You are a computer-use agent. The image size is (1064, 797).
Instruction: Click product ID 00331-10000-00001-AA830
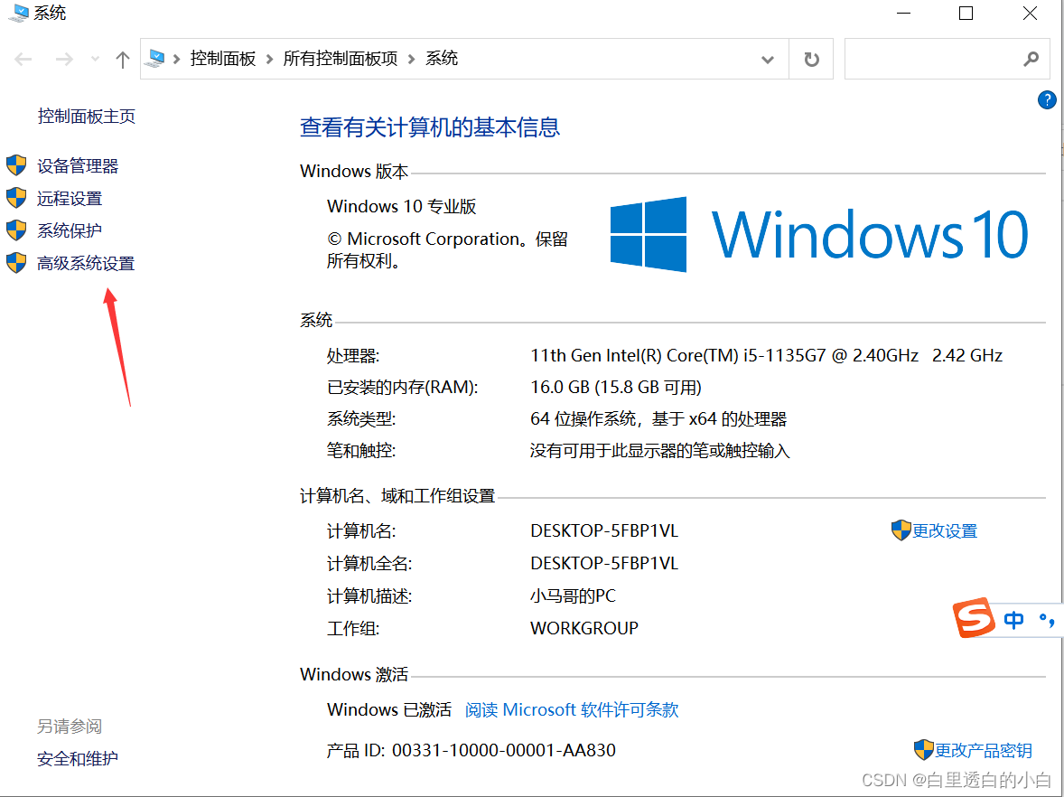503,750
